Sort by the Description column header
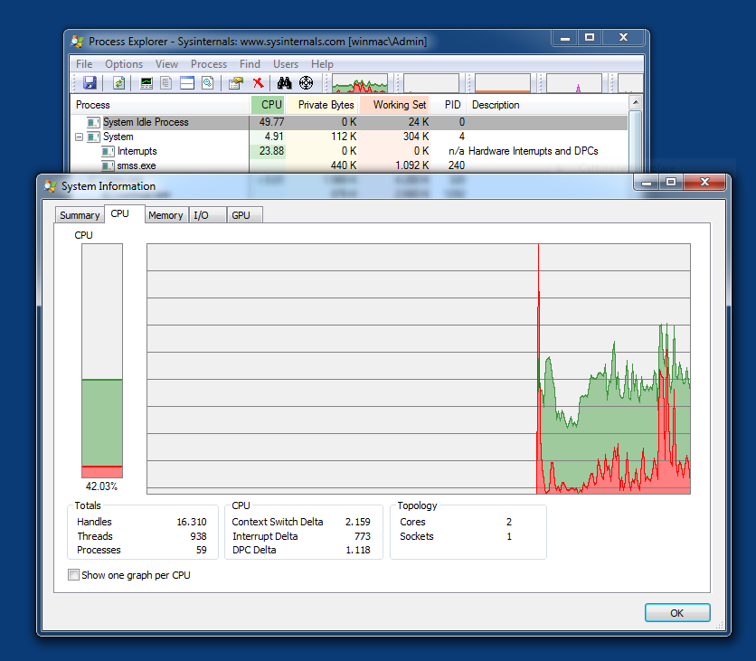 click(x=547, y=105)
